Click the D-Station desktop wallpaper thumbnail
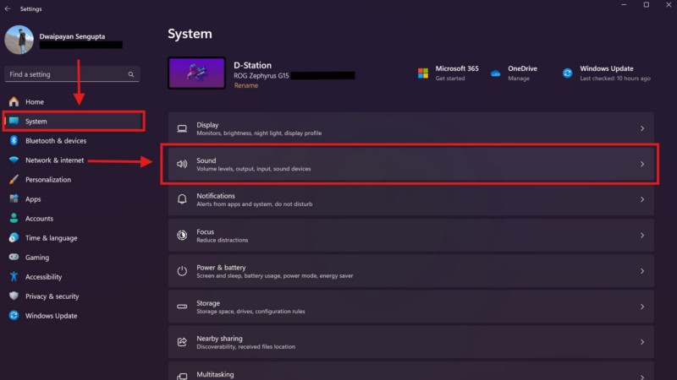 tap(196, 74)
